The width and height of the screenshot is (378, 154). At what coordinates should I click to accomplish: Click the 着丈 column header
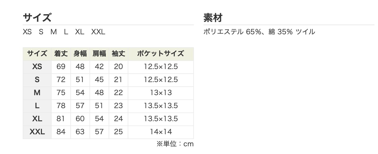click(x=61, y=54)
